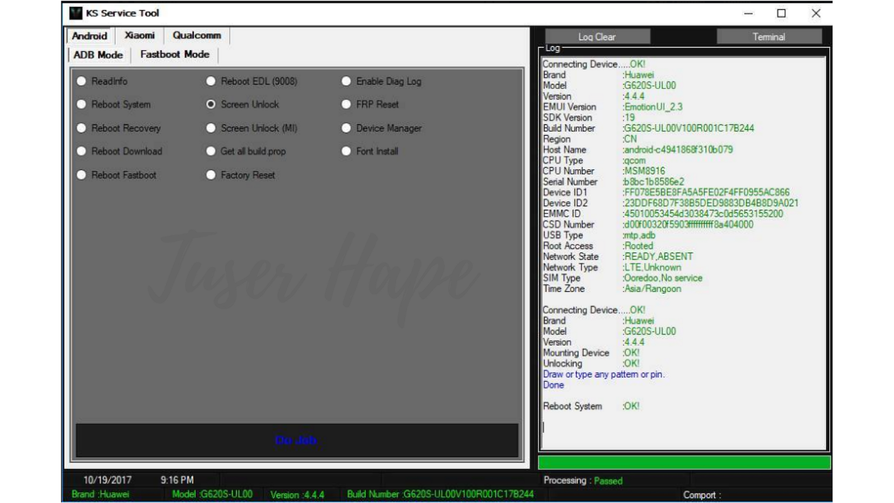Screen dimensions: 894x503
Task: Clear the log with Log Clear
Action: click(597, 37)
